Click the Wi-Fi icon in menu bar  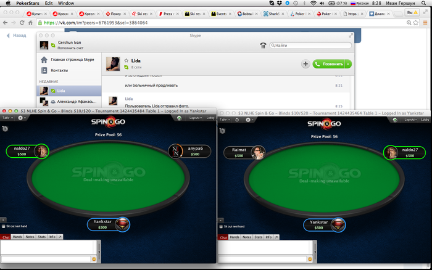pyautogui.click(x=314, y=3)
